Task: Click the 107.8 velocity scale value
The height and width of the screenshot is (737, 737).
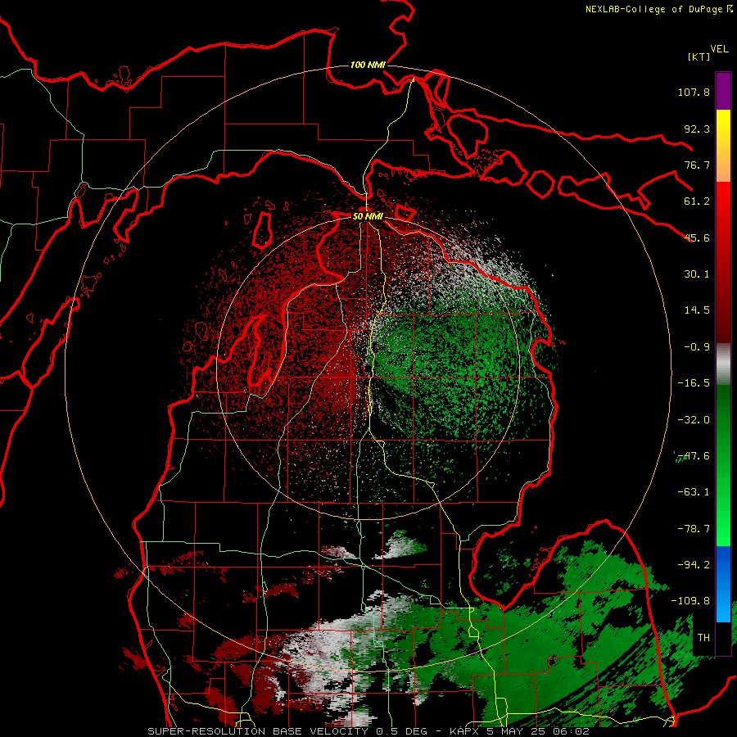Action: click(694, 92)
